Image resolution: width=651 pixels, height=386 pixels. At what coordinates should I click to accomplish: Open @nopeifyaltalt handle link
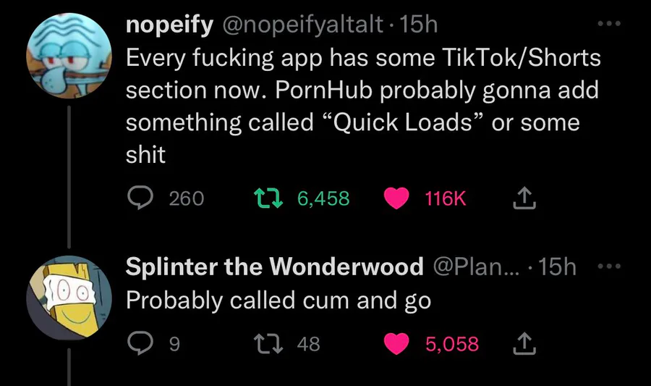pos(302,25)
